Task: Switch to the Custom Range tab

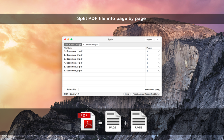Action: (90, 45)
